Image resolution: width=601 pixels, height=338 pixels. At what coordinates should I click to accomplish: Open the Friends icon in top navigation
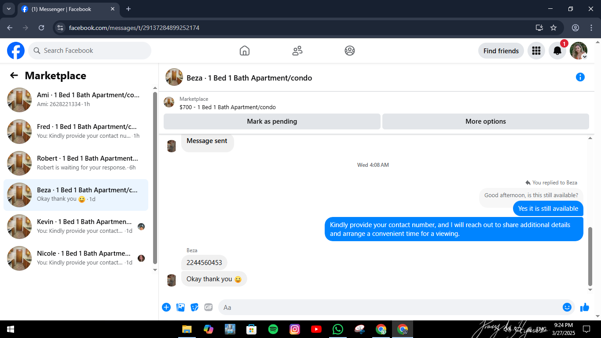coord(297,51)
